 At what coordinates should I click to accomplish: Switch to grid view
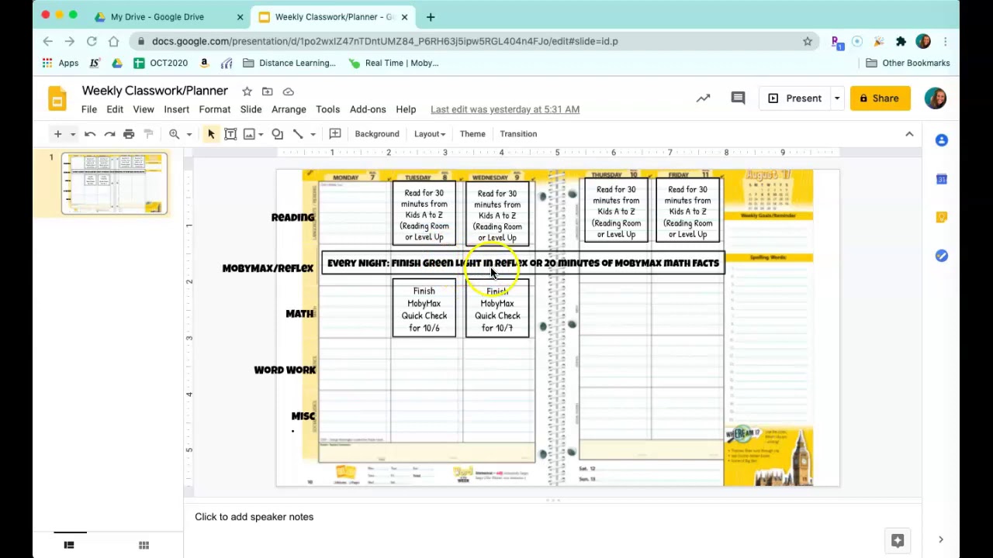(144, 545)
